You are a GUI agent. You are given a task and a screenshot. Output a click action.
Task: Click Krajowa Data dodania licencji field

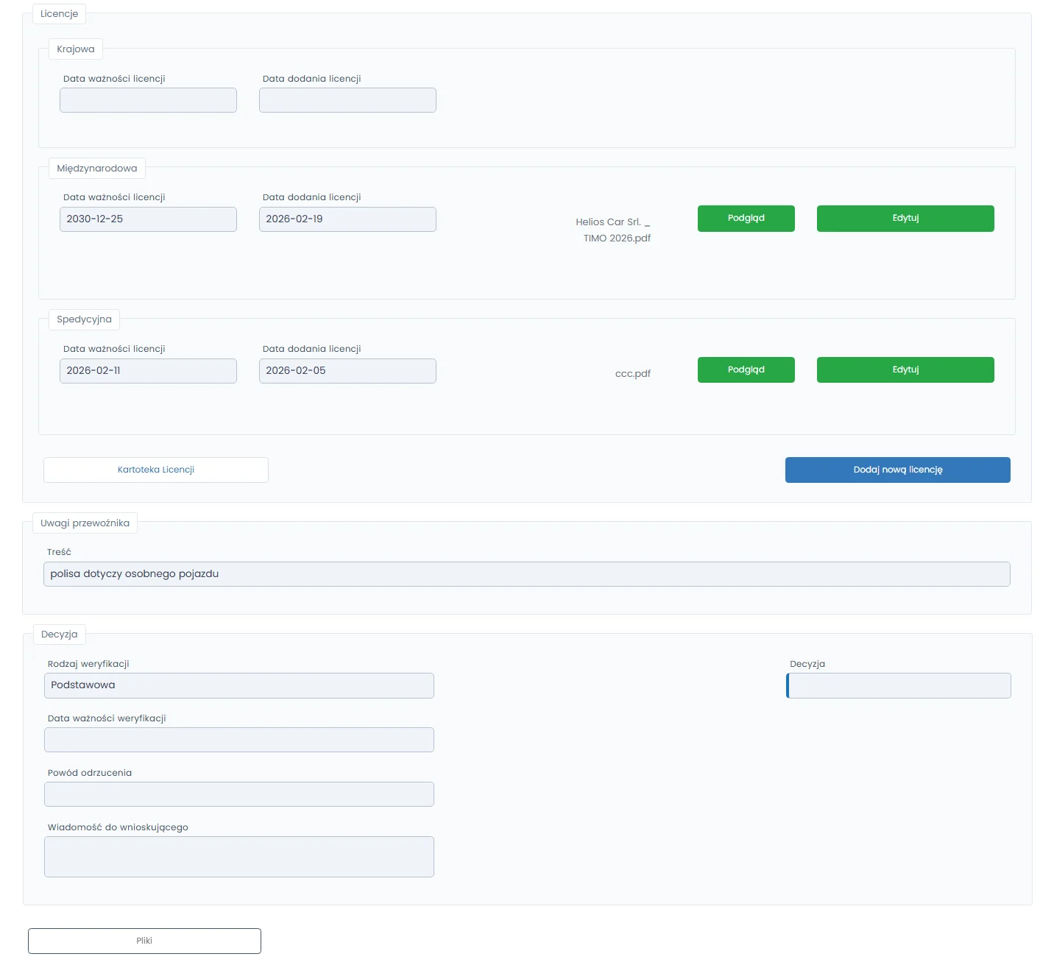[x=347, y=101]
